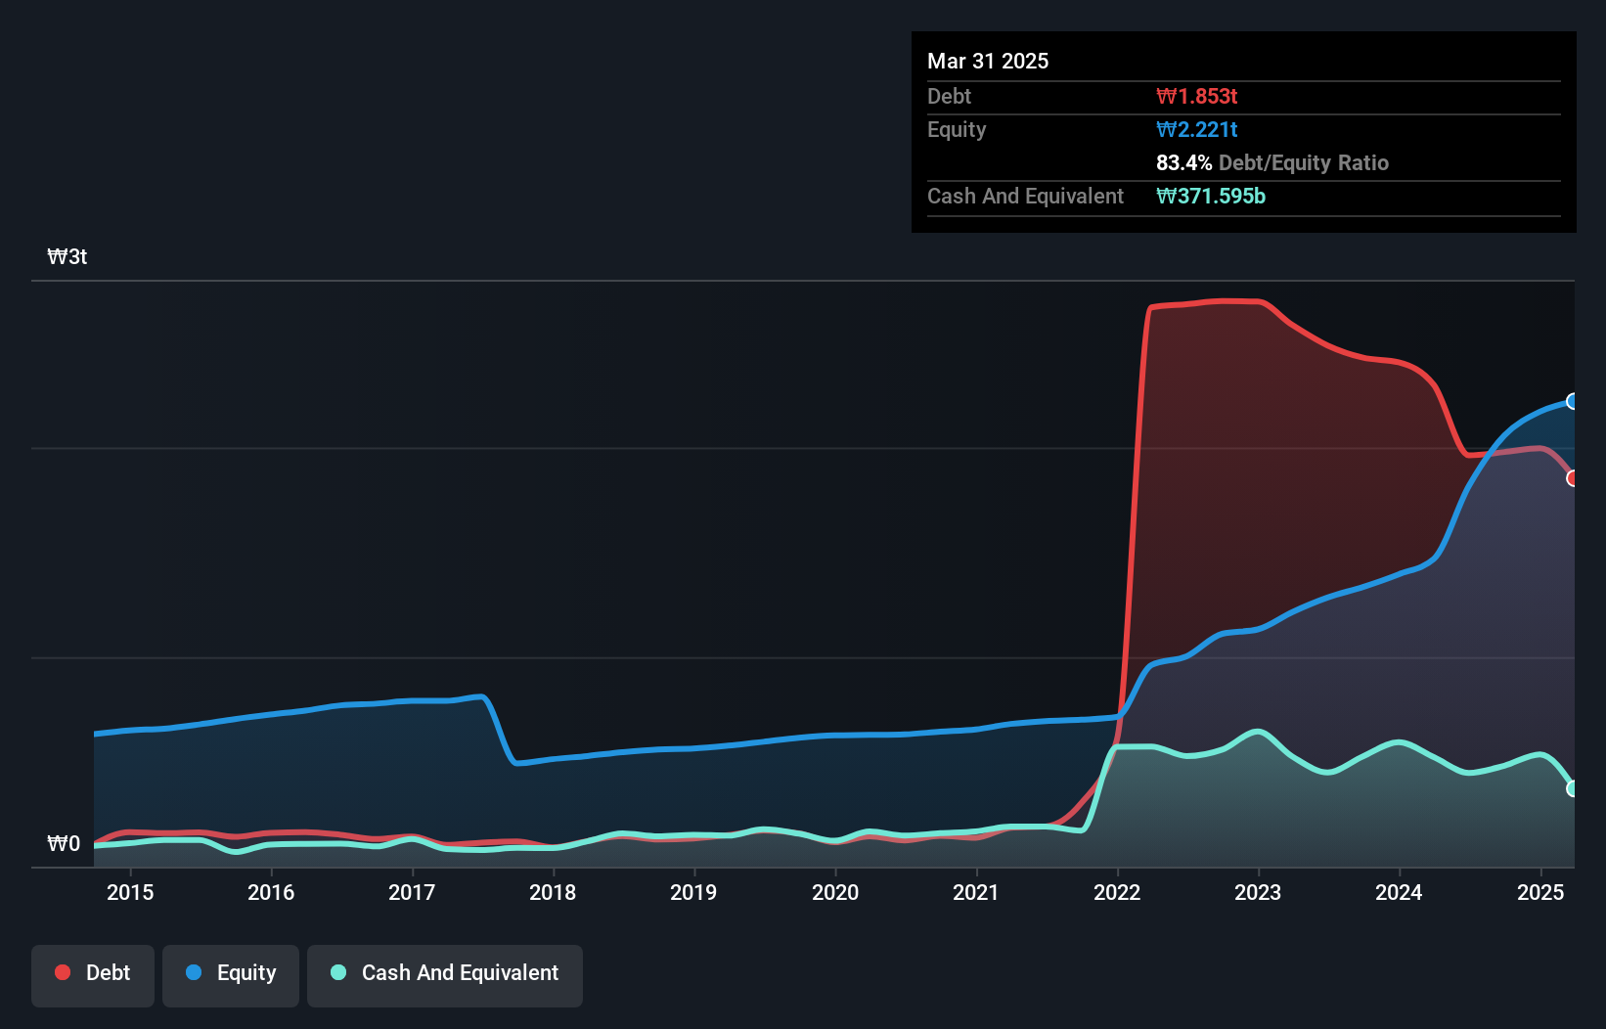Viewport: 1606px width, 1029px height.
Task: Click the Equity row label in tooltip
Action: 957,130
